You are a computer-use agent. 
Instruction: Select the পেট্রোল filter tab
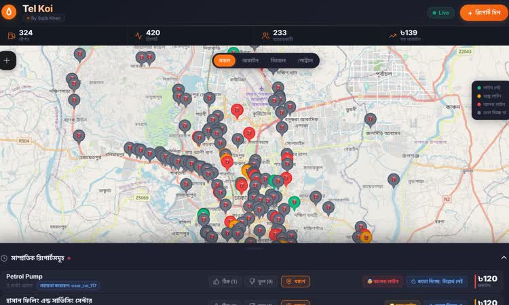(305, 60)
